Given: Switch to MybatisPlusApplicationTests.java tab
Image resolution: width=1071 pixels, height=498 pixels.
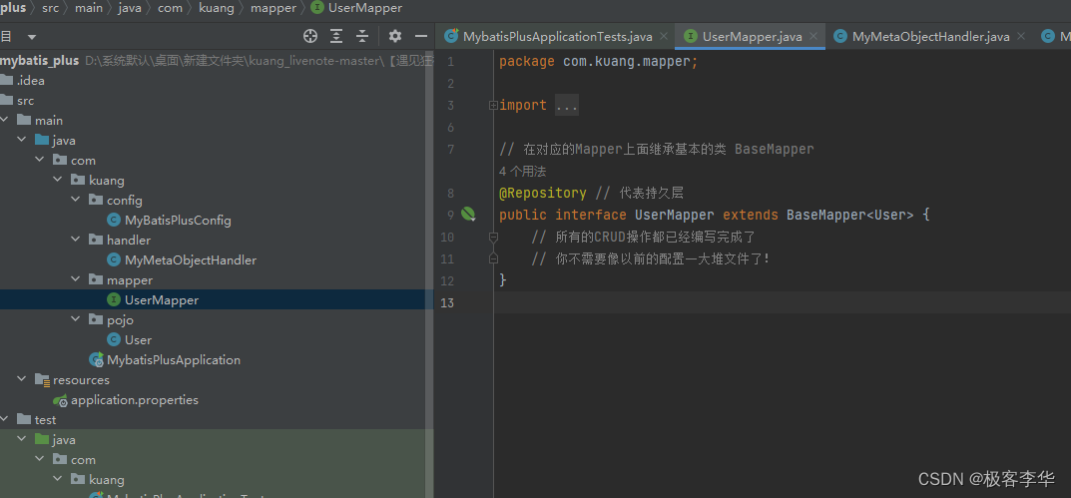Looking at the screenshot, I should [557, 37].
